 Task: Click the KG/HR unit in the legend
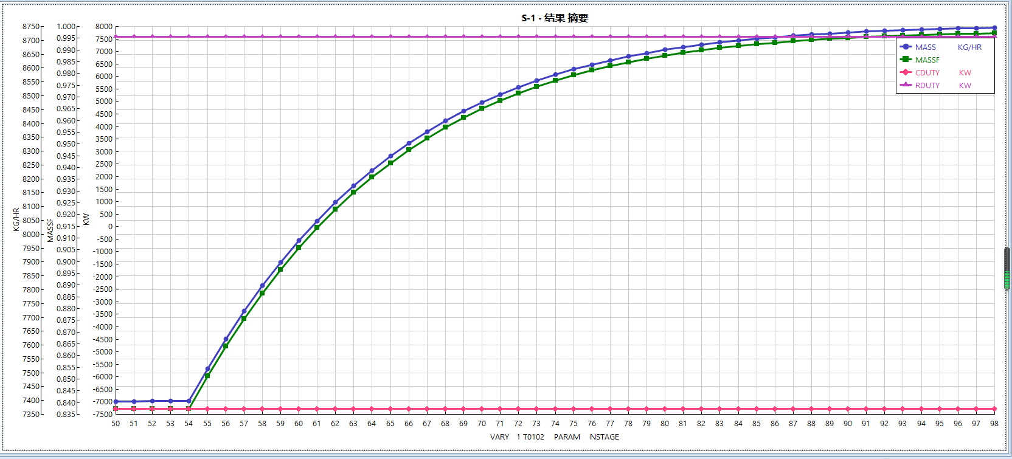969,47
